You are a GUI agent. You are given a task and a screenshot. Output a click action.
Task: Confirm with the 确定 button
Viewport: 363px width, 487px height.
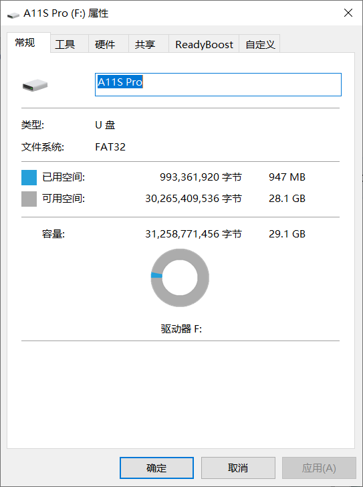(x=156, y=468)
